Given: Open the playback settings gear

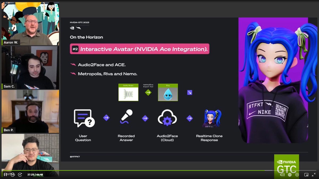Looking at the screenshot, I should tap(297, 175).
